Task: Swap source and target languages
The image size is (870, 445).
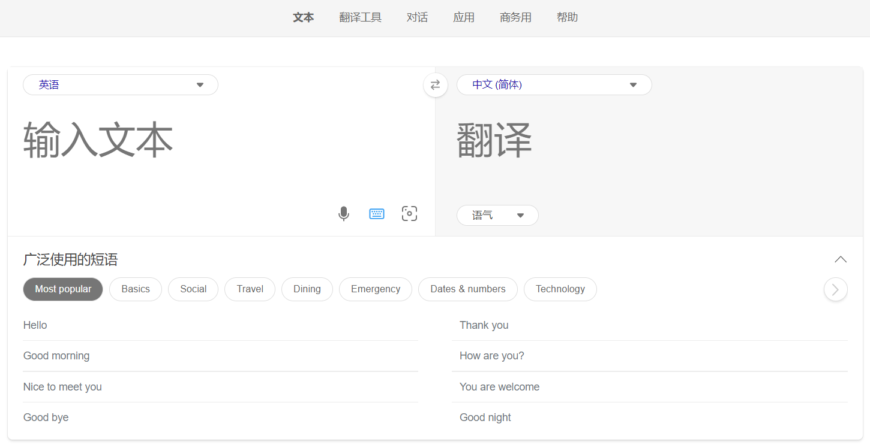Action: pos(435,85)
